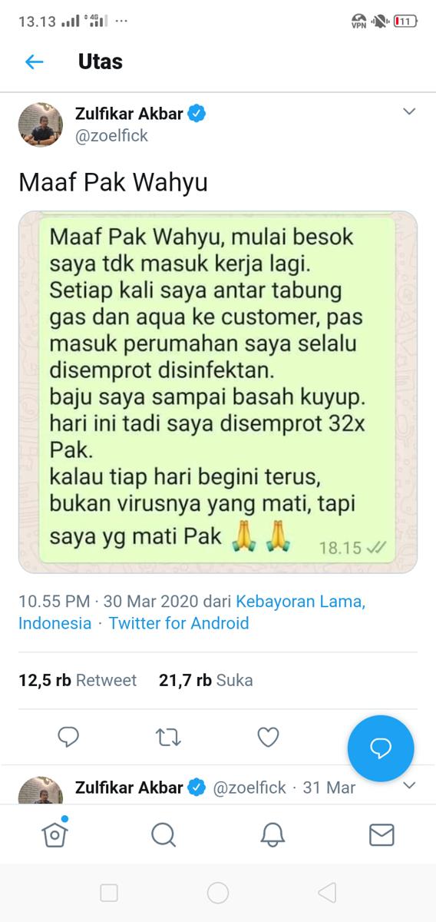Tap the Android home circle button
Image resolution: width=436 pixels, height=922 pixels.
click(218, 892)
